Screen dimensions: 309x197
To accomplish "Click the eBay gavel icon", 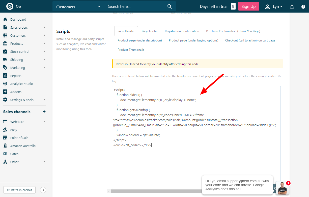I will click(5, 130).
